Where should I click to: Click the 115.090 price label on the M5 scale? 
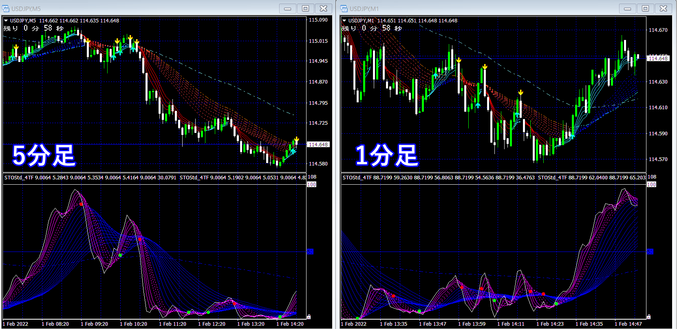(318, 20)
